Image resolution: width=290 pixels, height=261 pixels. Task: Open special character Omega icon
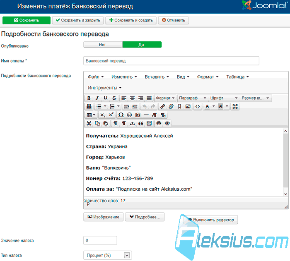121,115
